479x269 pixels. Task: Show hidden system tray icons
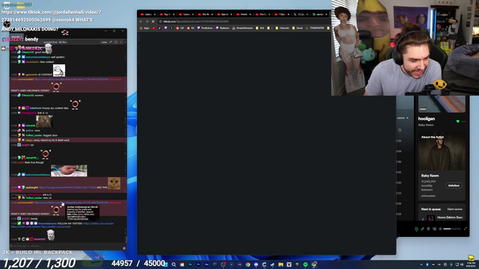pos(421,265)
